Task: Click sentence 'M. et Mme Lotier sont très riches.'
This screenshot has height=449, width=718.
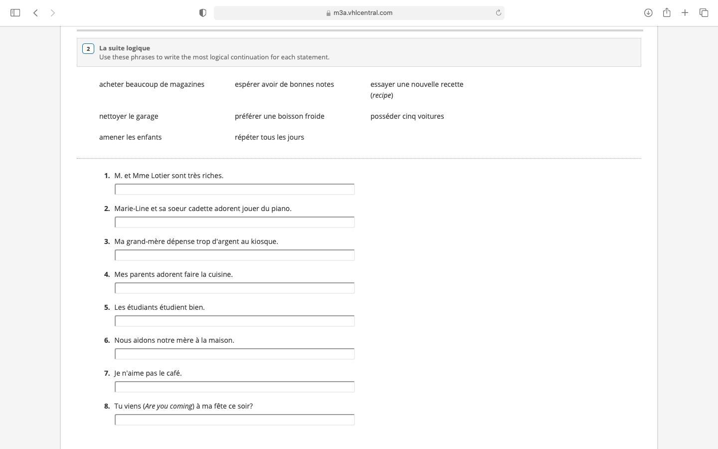Action: click(x=169, y=176)
